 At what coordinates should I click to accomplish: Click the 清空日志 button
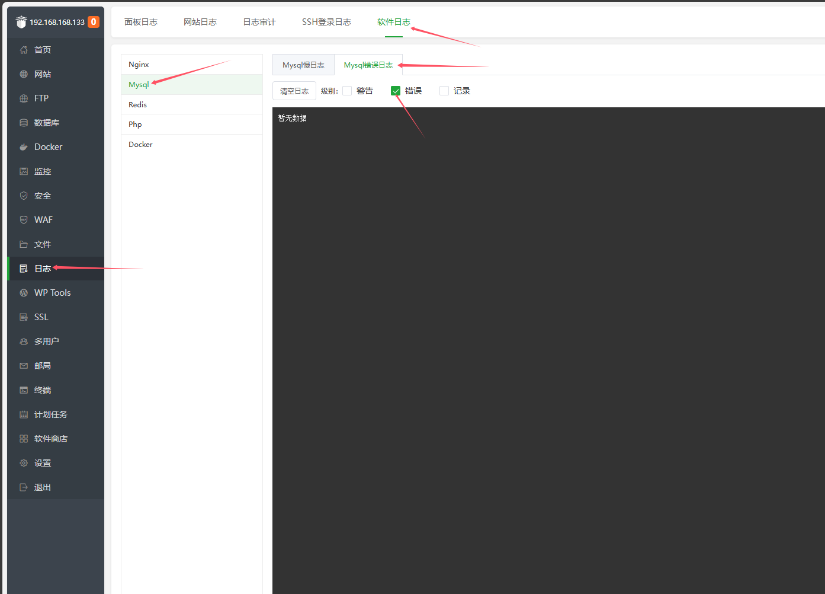[294, 91]
